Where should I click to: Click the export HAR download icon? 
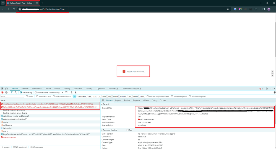75,93
